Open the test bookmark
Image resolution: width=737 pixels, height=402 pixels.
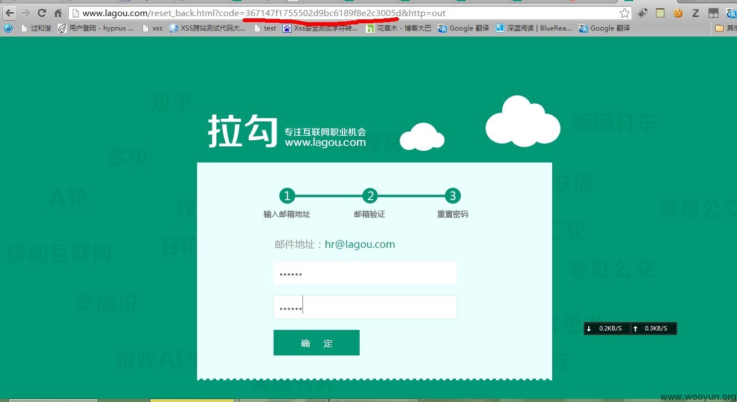pyautogui.click(x=265, y=28)
